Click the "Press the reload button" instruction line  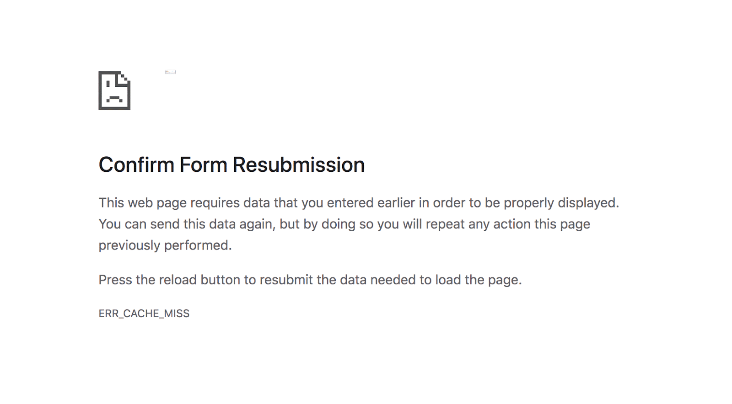coord(310,280)
